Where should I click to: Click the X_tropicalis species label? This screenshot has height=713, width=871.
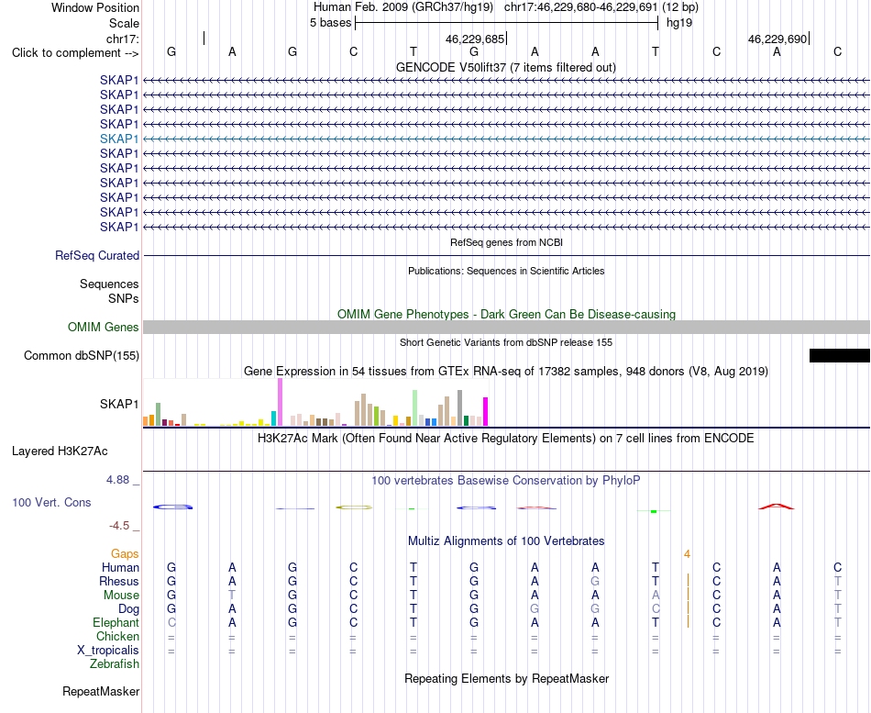108,651
